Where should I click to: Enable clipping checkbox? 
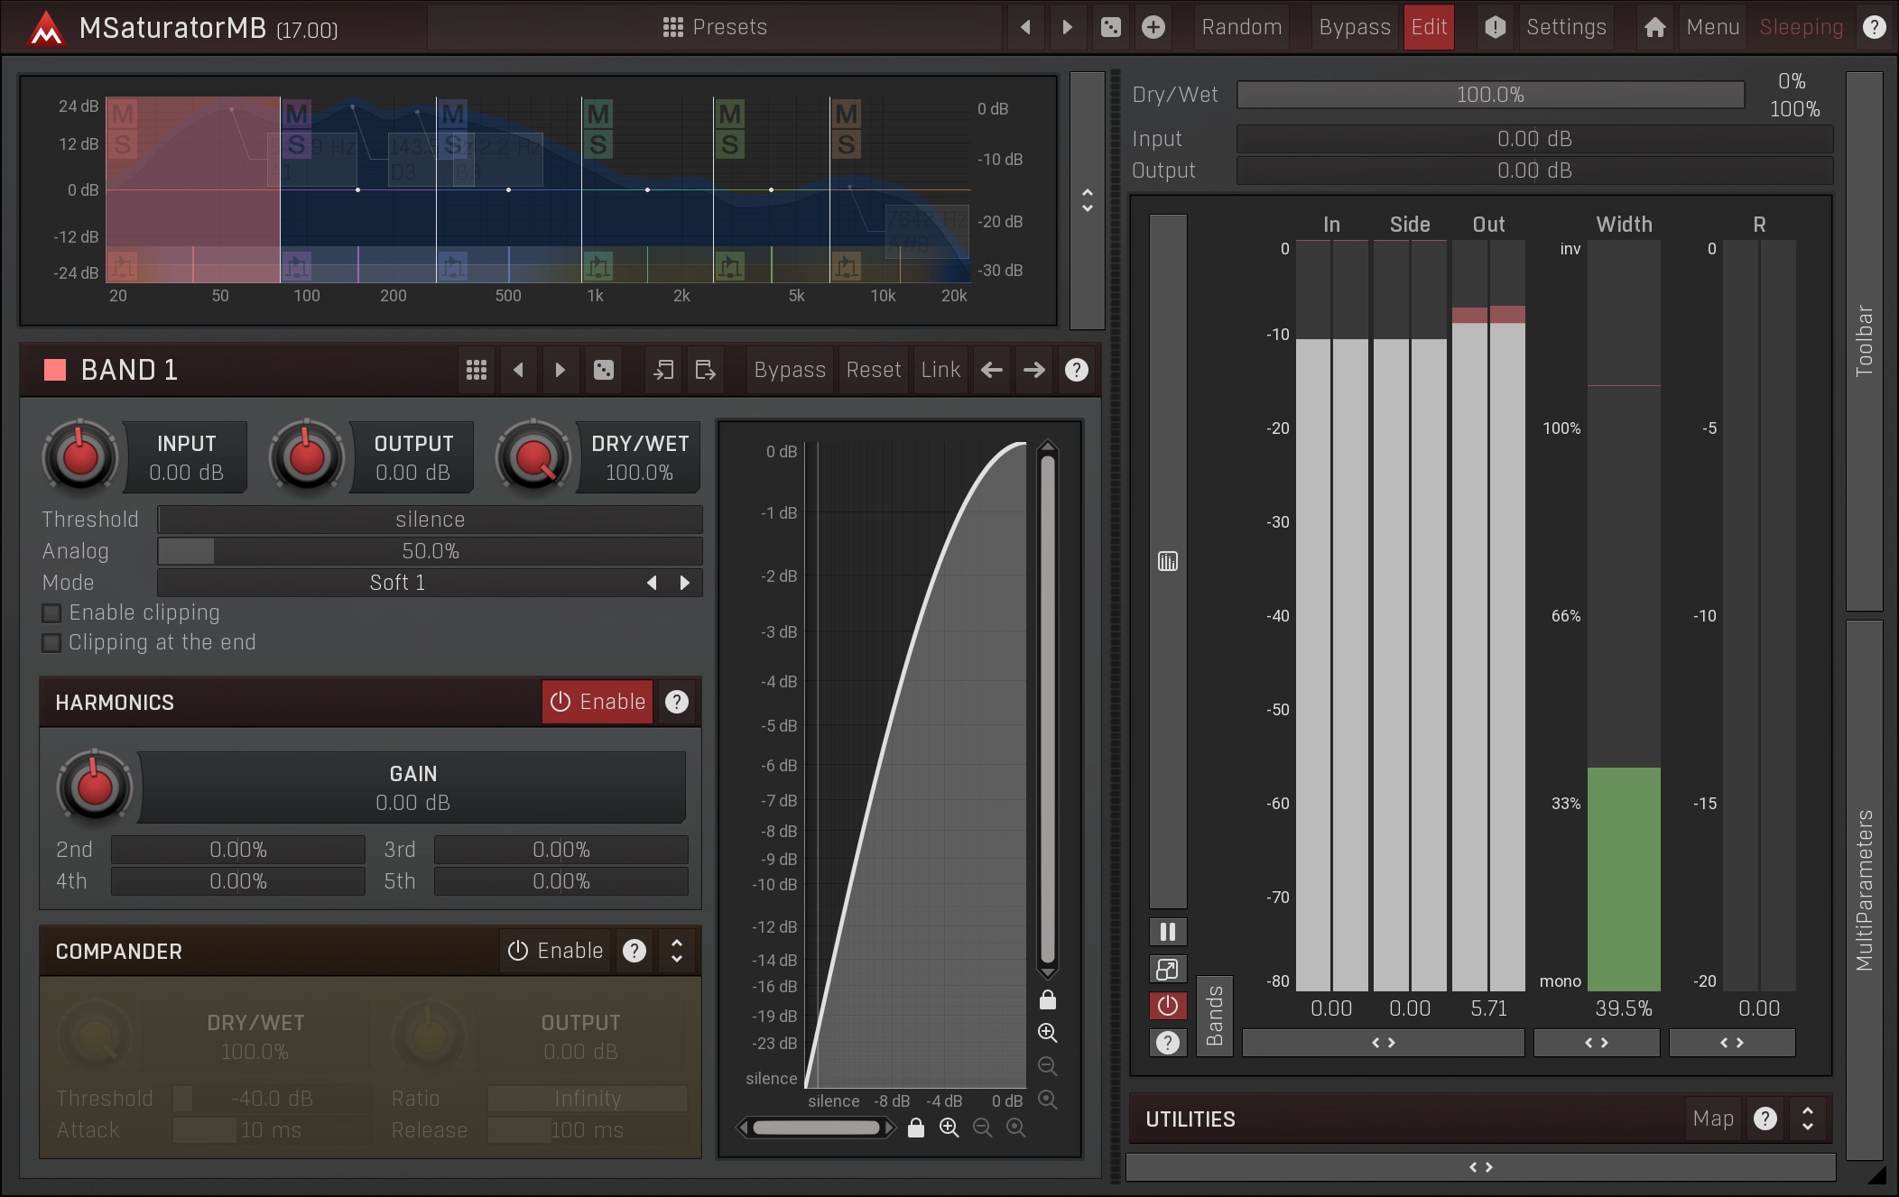tap(52, 613)
